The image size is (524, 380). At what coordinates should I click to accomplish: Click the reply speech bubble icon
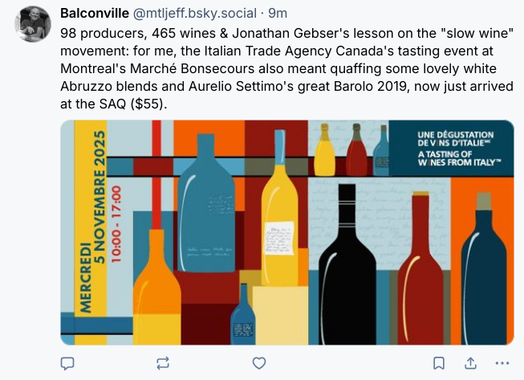68,363
